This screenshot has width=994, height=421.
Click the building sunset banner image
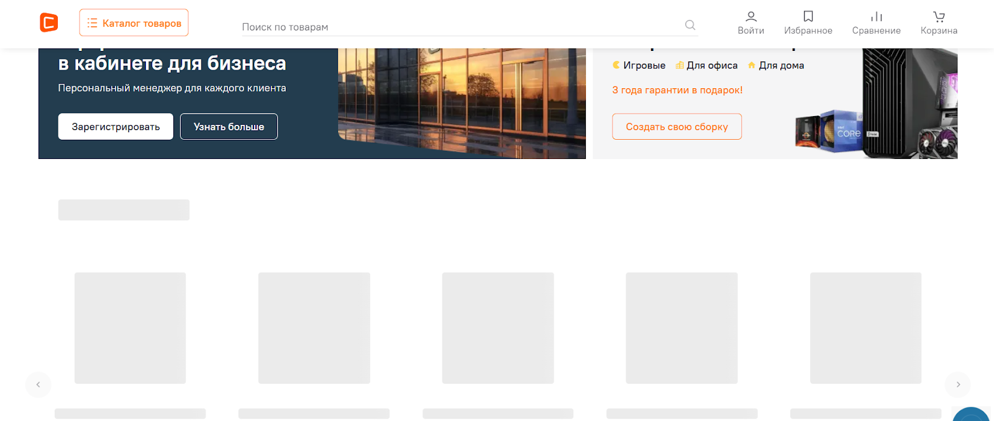click(462, 103)
